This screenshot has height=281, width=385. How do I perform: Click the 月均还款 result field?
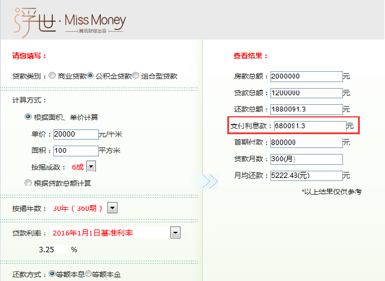[306, 176]
